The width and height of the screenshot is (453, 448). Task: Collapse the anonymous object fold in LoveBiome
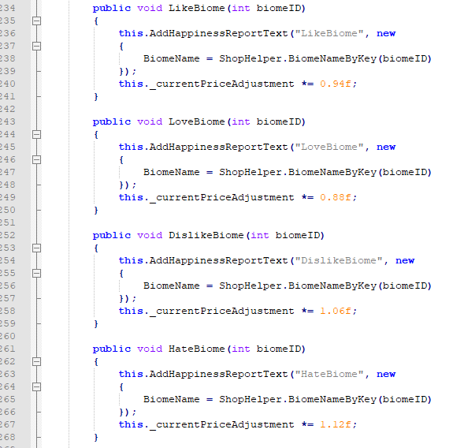click(37, 159)
